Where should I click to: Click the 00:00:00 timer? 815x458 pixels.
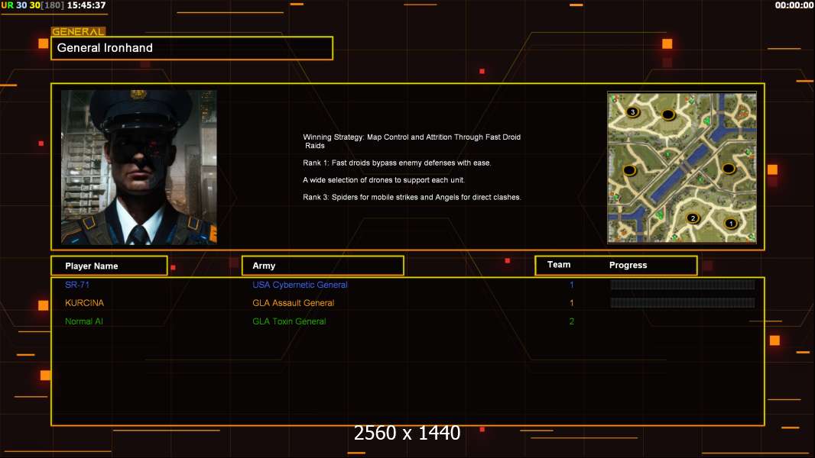click(x=794, y=5)
